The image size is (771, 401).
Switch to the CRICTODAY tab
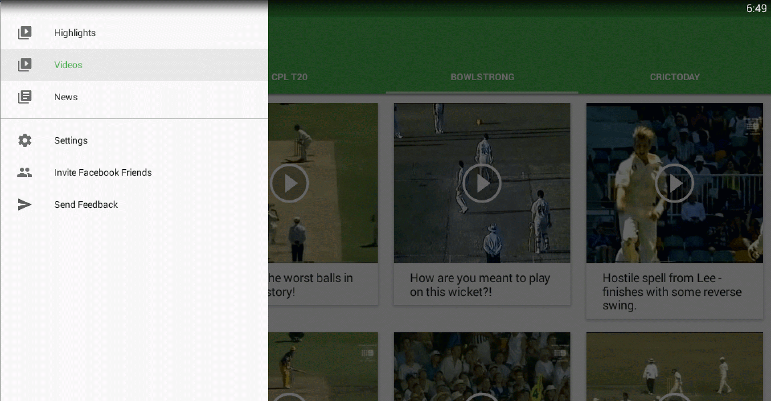pyautogui.click(x=675, y=77)
